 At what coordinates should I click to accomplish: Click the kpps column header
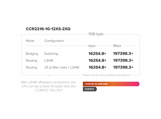[x=92, y=46]
